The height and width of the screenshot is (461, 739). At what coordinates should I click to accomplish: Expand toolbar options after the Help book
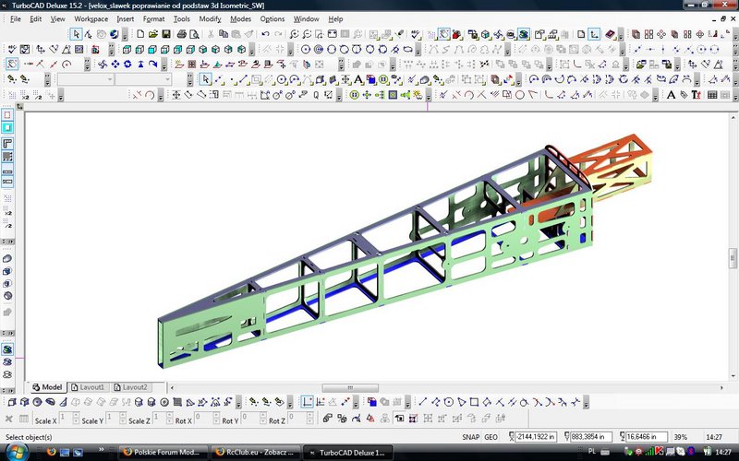(621, 35)
